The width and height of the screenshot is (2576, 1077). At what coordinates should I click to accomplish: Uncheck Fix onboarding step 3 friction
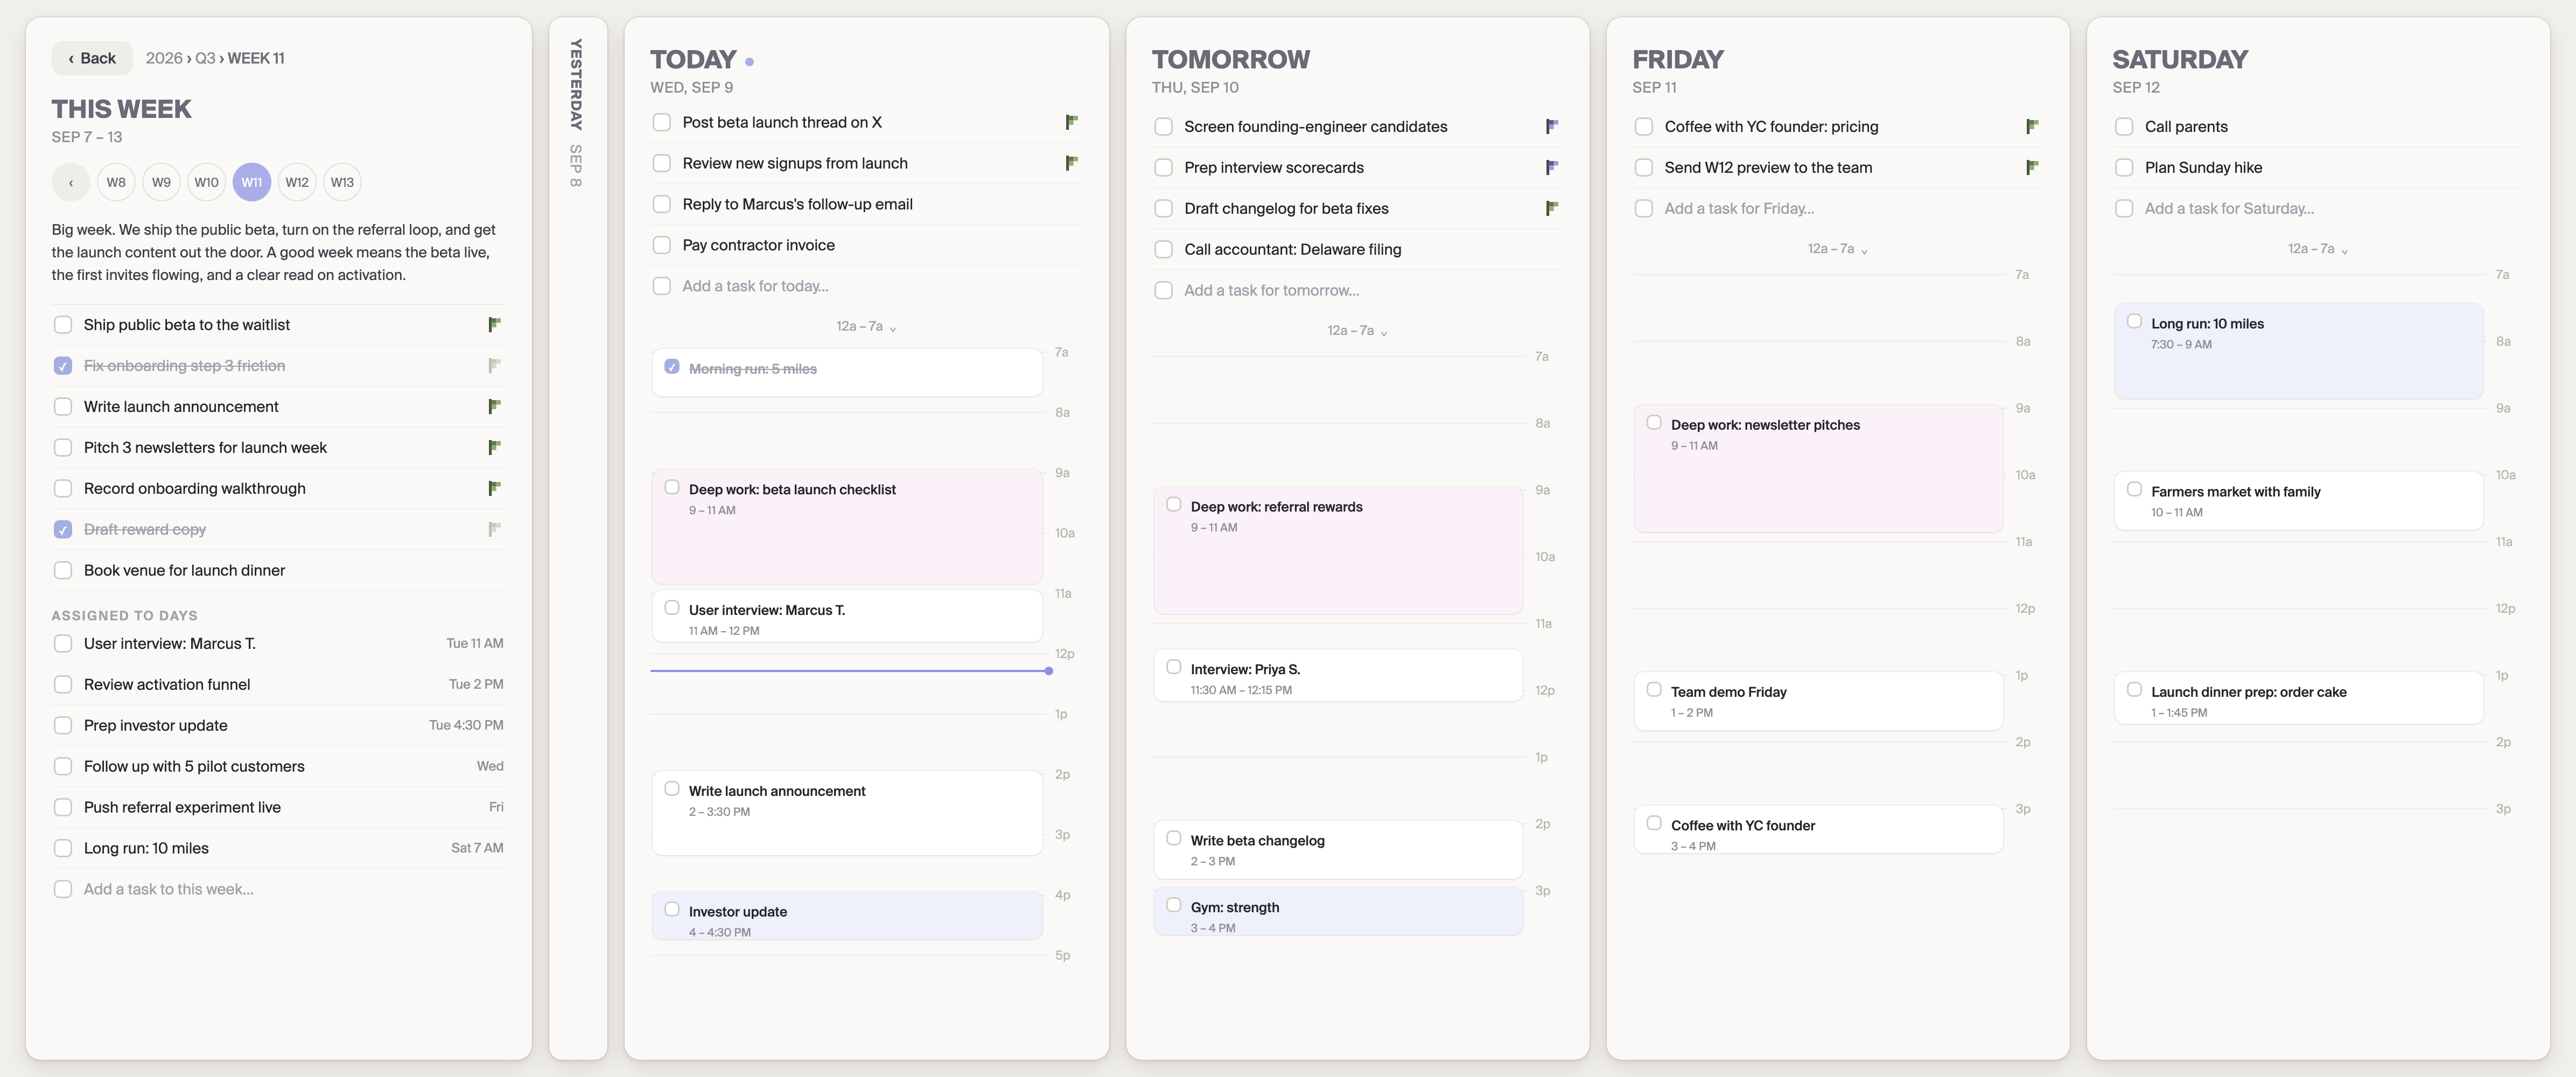point(63,366)
